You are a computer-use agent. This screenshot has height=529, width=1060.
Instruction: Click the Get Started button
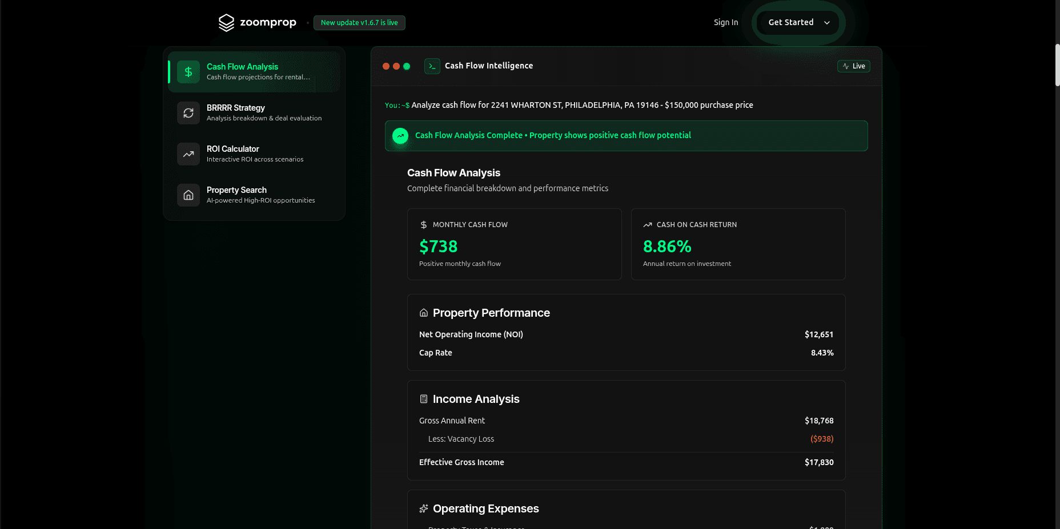point(798,22)
